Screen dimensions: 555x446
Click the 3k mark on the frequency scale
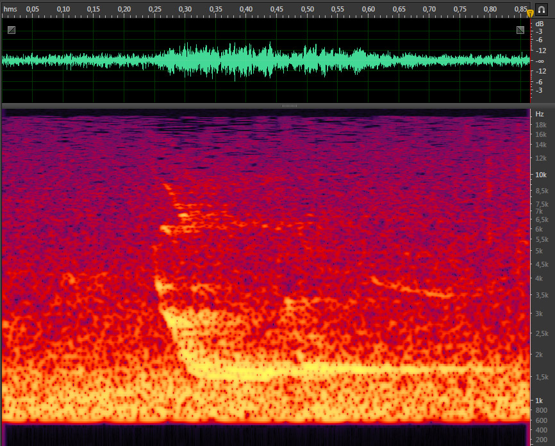[539, 314]
